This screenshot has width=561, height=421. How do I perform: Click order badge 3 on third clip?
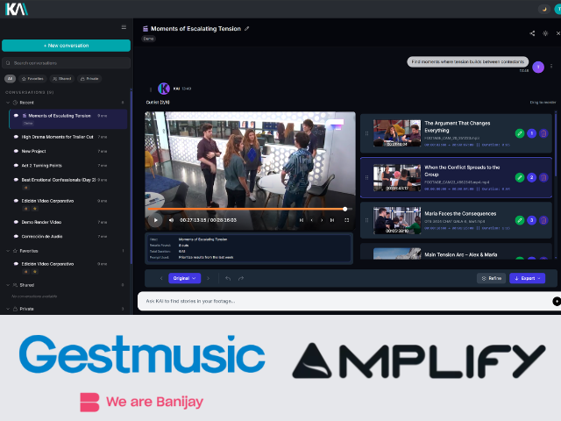point(532,220)
